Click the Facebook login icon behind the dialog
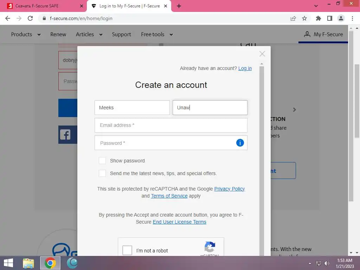The height and width of the screenshot is (270, 360). coord(65,135)
